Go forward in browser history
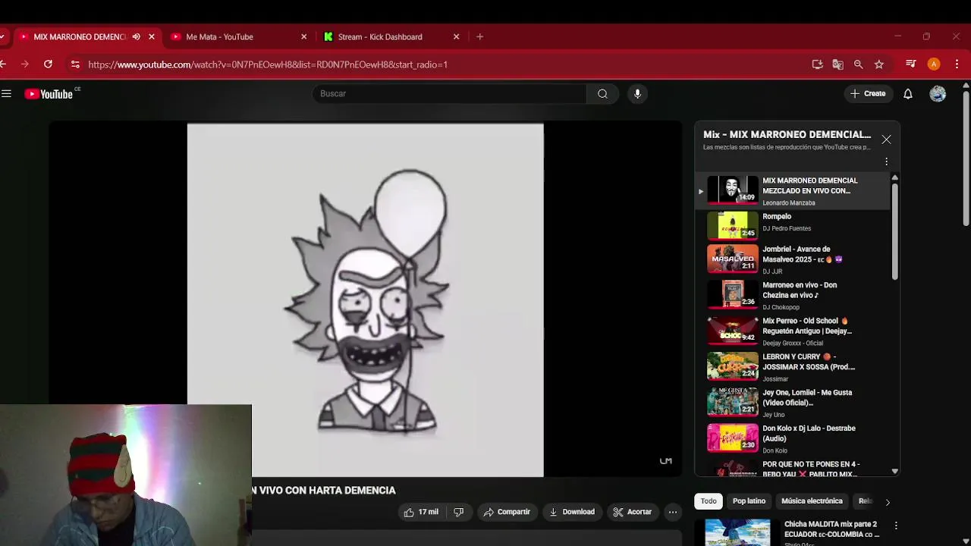The image size is (971, 546). click(x=25, y=64)
